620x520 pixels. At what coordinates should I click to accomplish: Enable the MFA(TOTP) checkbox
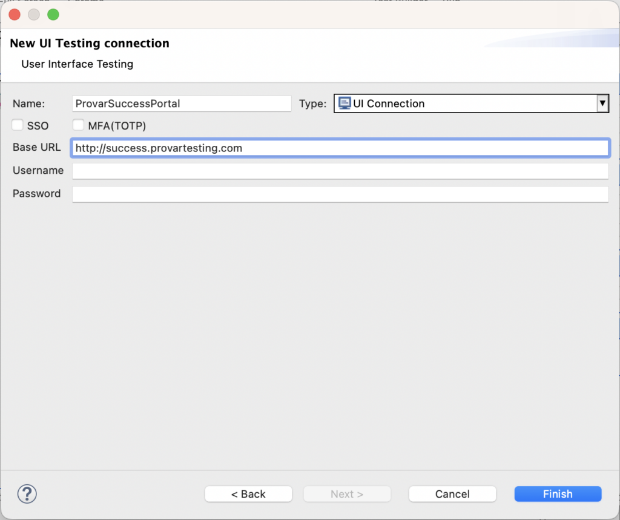click(78, 125)
